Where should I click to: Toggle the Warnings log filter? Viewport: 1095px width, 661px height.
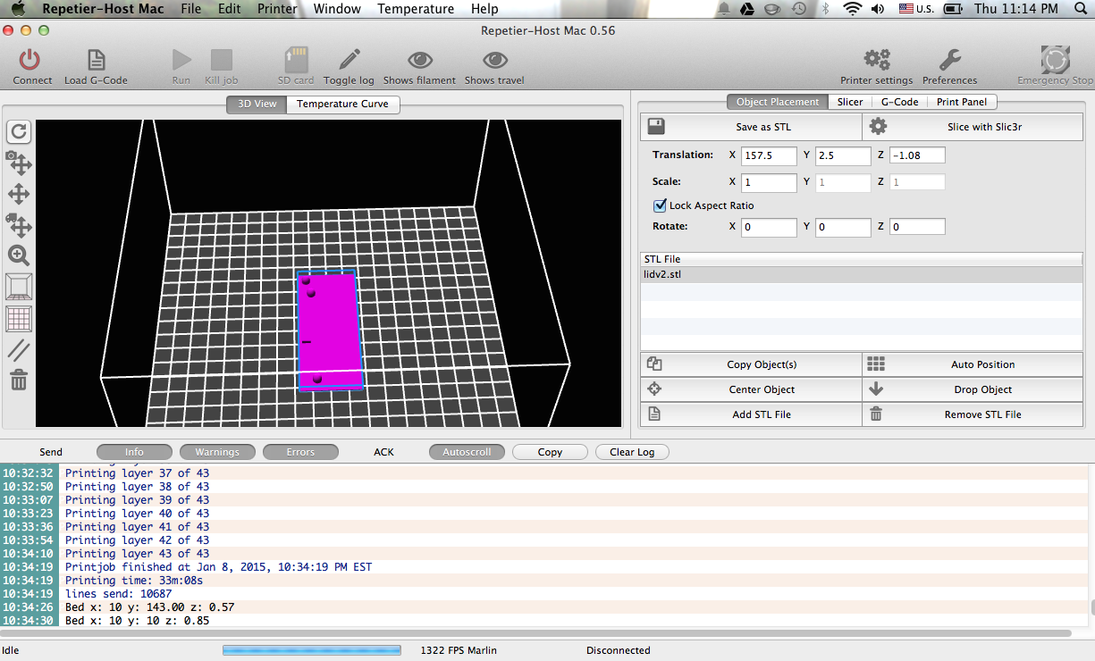(x=217, y=452)
